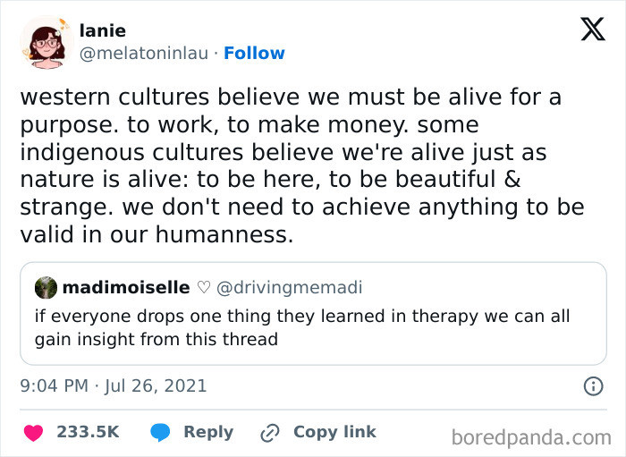This screenshot has width=626, height=457.
Task: Click the quoted author name madimoiselle
Action: tap(125, 287)
